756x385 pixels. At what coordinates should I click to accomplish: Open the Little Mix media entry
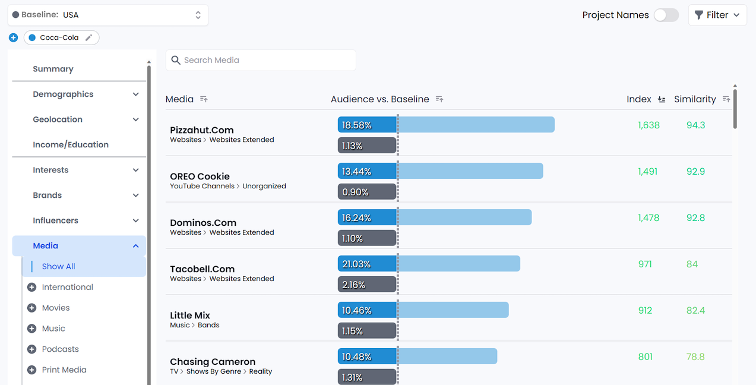pyautogui.click(x=190, y=315)
